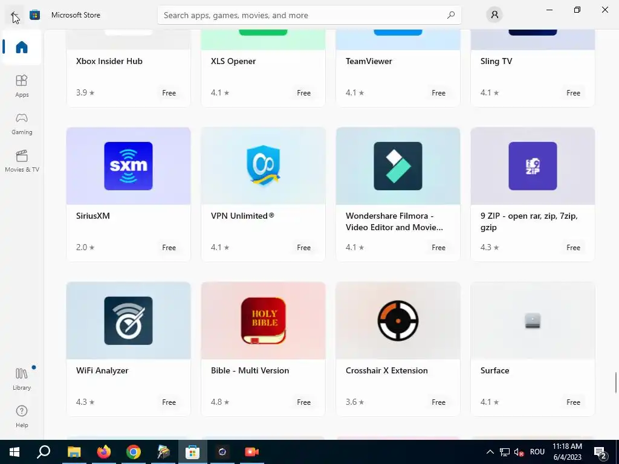The width and height of the screenshot is (619, 464).
Task: Select the TeamViewer app title
Action: (x=369, y=61)
